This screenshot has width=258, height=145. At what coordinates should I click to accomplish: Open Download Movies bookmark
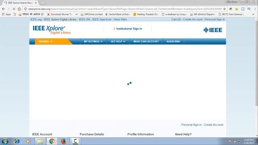click(60, 14)
